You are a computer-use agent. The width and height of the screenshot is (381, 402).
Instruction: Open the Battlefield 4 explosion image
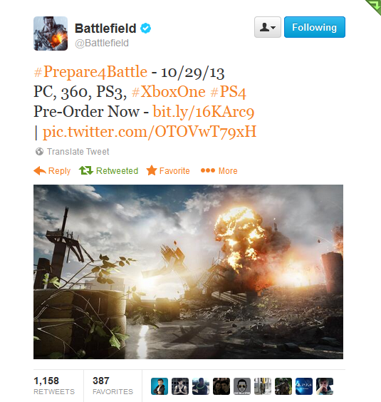pyautogui.click(x=188, y=272)
